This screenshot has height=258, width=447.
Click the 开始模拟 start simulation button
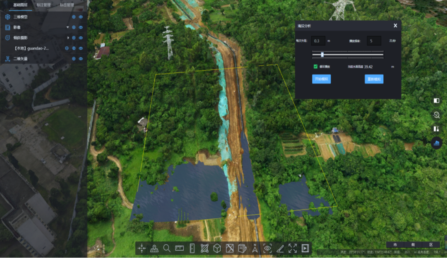(321, 79)
